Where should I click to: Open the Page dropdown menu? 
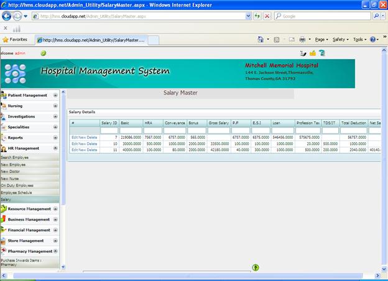point(322,39)
